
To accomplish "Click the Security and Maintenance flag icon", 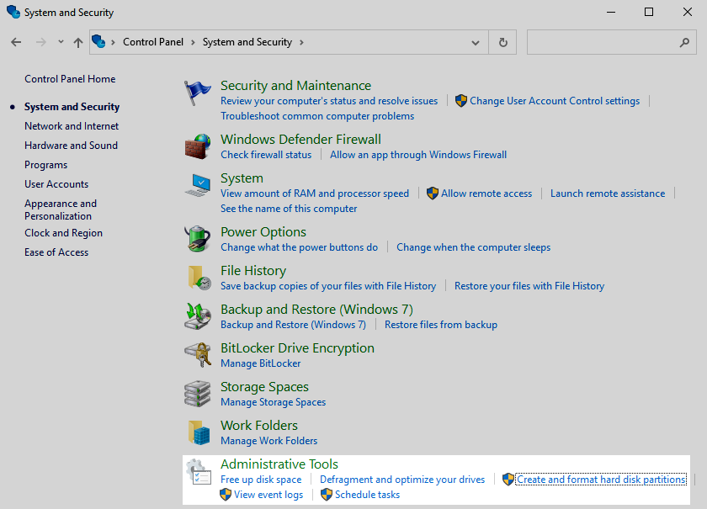I will [198, 93].
